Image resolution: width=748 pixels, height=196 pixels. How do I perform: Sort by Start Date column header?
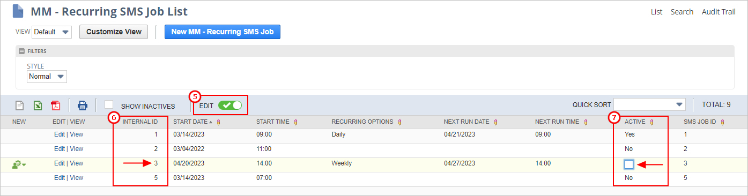pos(190,122)
